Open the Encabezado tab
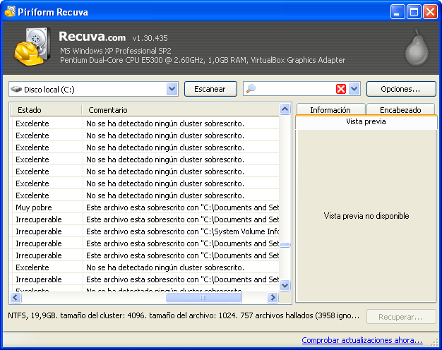This screenshot has height=350, width=442. (400, 110)
